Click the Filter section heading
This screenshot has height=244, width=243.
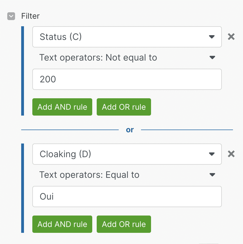click(30, 16)
